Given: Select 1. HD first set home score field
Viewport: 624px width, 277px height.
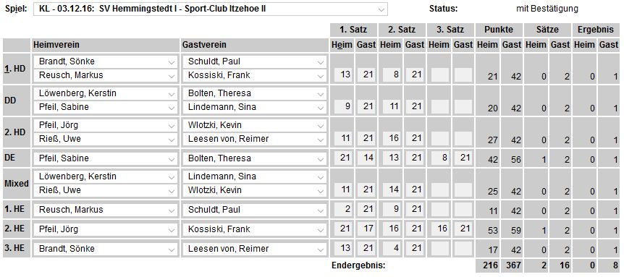Looking at the screenshot, I should point(342,74).
